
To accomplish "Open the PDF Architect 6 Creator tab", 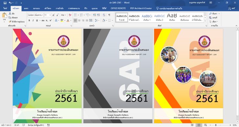I will point(141,9).
